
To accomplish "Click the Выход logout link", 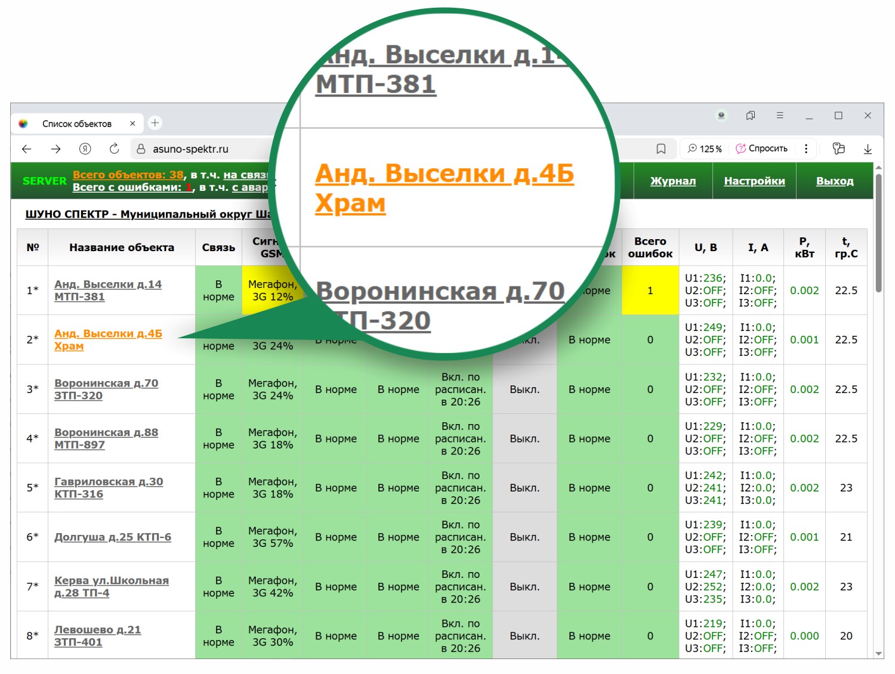I will pos(834,181).
